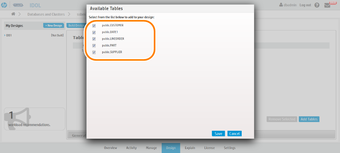340x153 pixels.
Task: Uncheck the public.SUPPLIER checkbox
Action: tap(94, 52)
